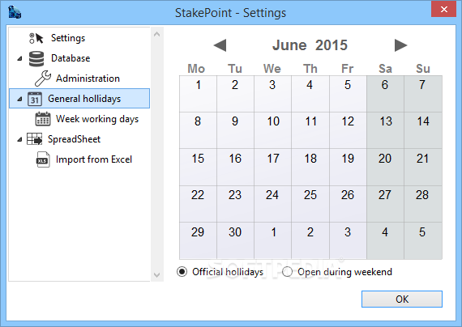Open Import from Excel XLS icon

tap(43, 159)
